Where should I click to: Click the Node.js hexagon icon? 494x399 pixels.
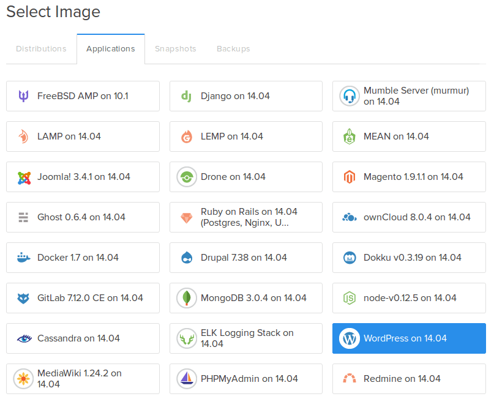[350, 298]
